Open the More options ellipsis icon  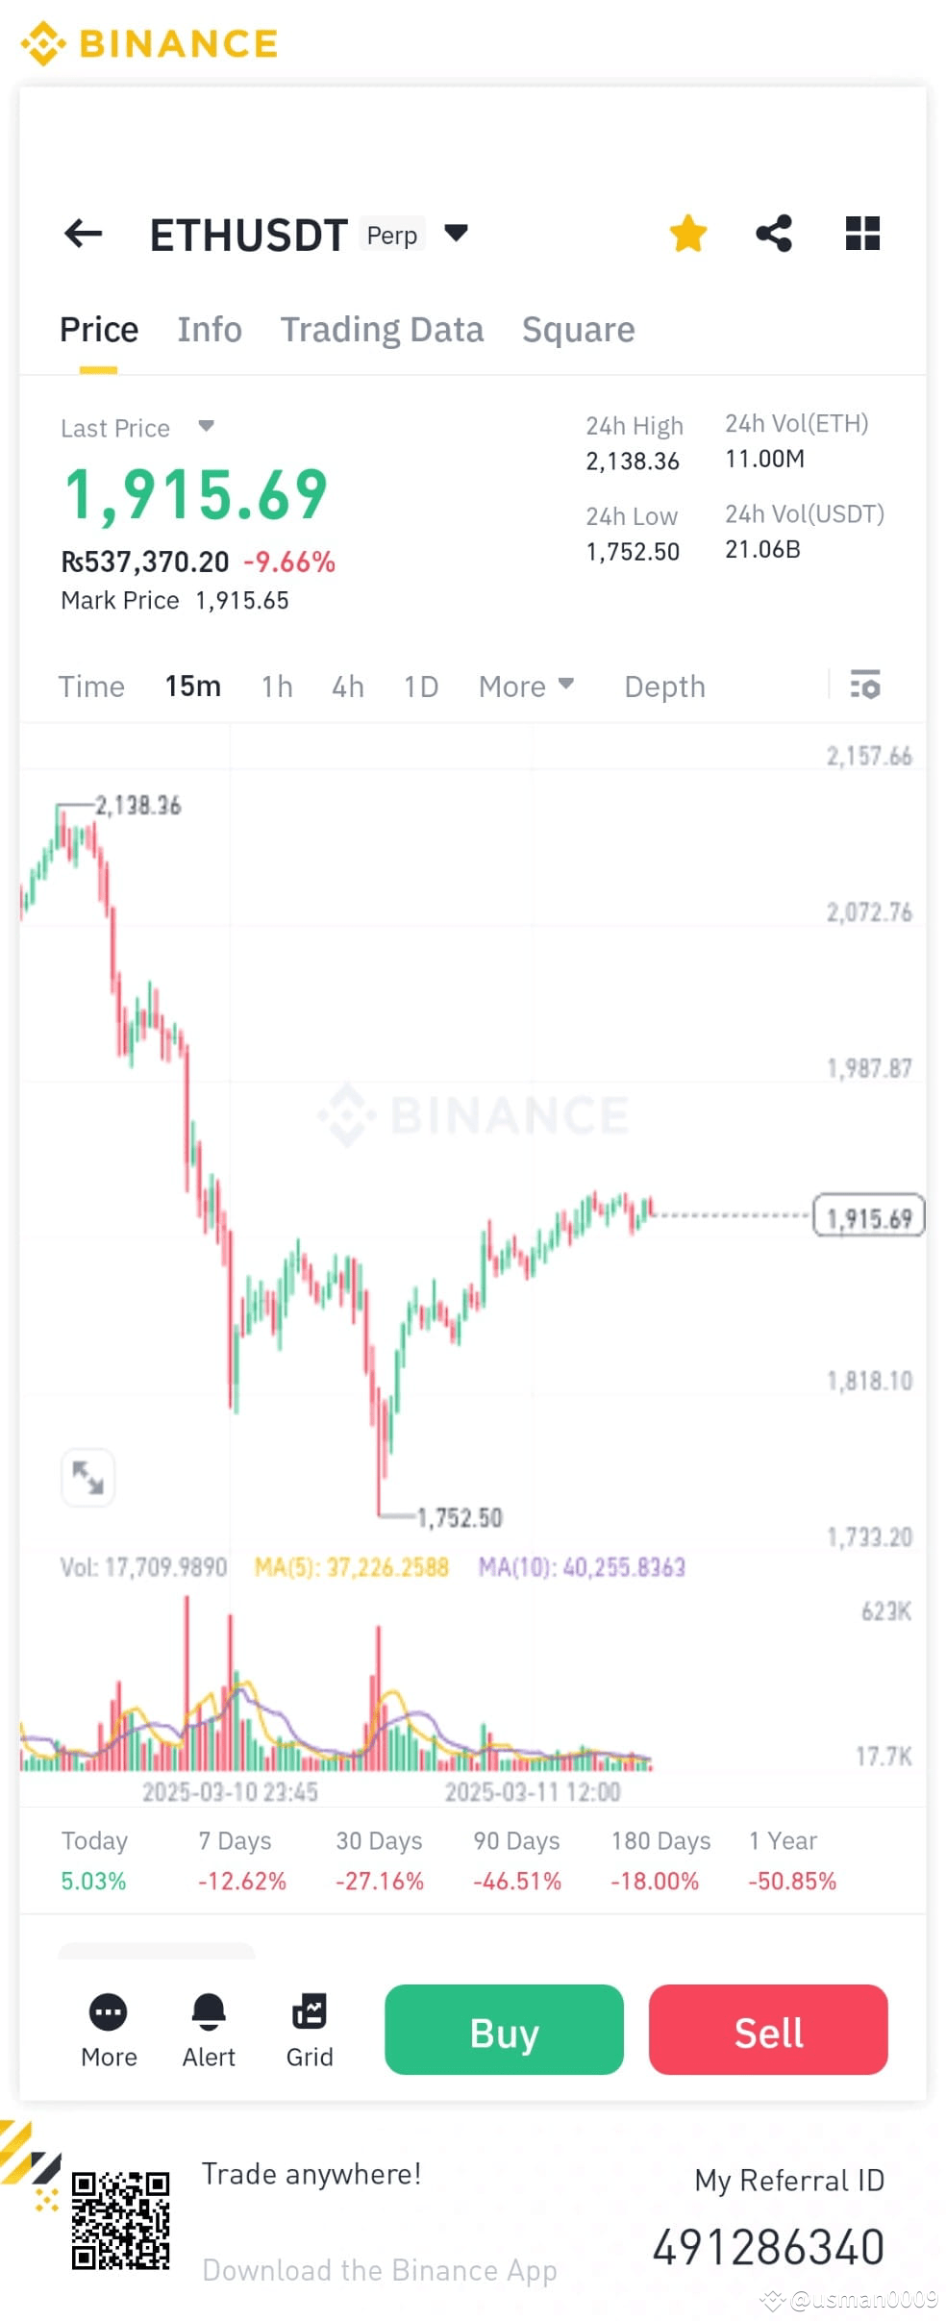tap(109, 2012)
